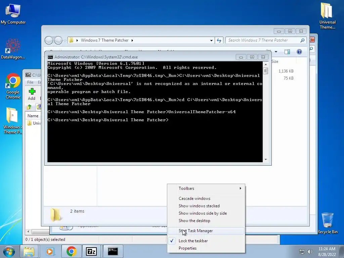The image size is (344, 258).
Task: Select the Univ folder row in 7-Zip
Action: (34, 123)
